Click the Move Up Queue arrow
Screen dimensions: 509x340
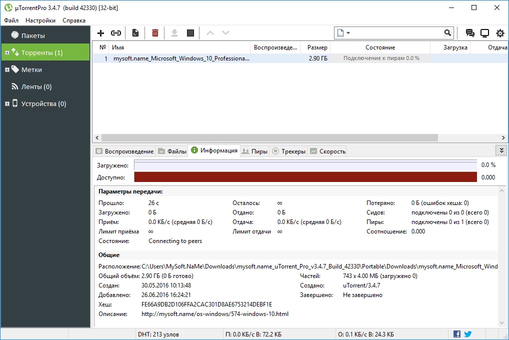pyautogui.click(x=210, y=33)
